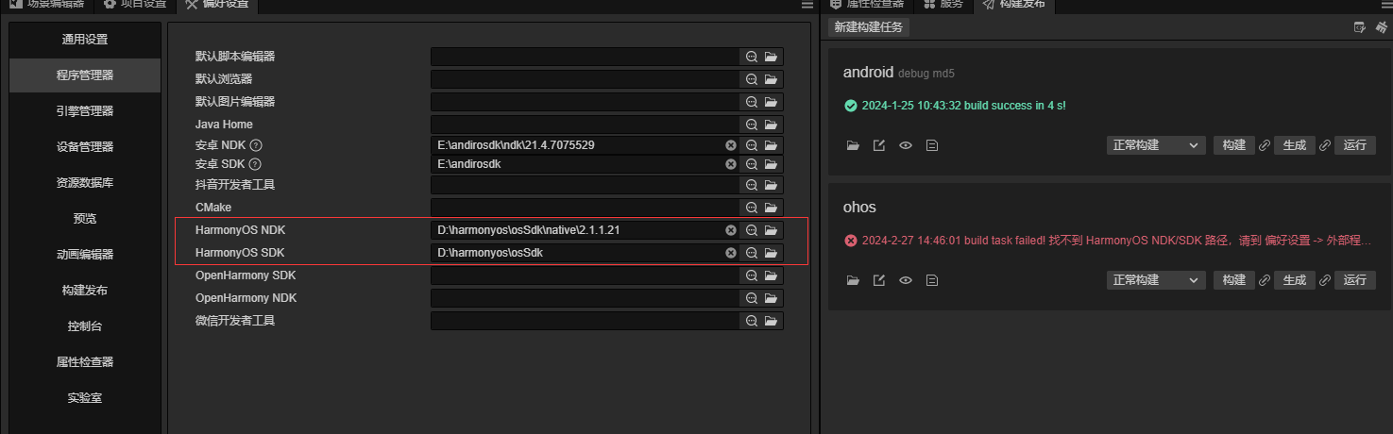Click 新建构建任务 button
1393x434 pixels.
pyautogui.click(x=869, y=27)
